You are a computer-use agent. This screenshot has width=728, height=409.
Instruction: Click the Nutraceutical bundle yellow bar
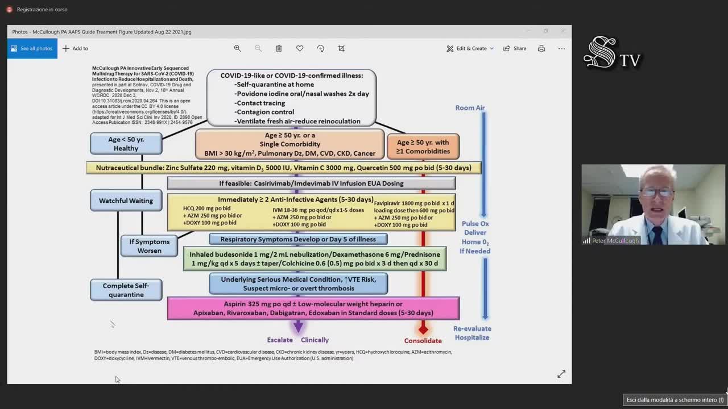(x=283, y=168)
